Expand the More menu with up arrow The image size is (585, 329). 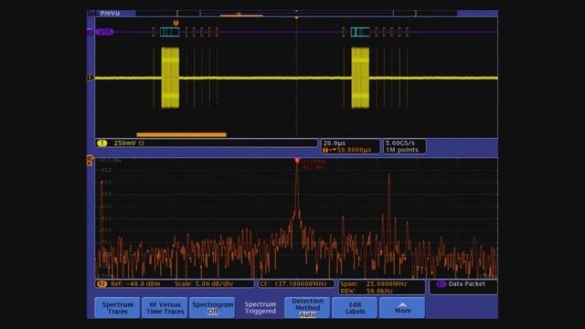[x=402, y=308]
